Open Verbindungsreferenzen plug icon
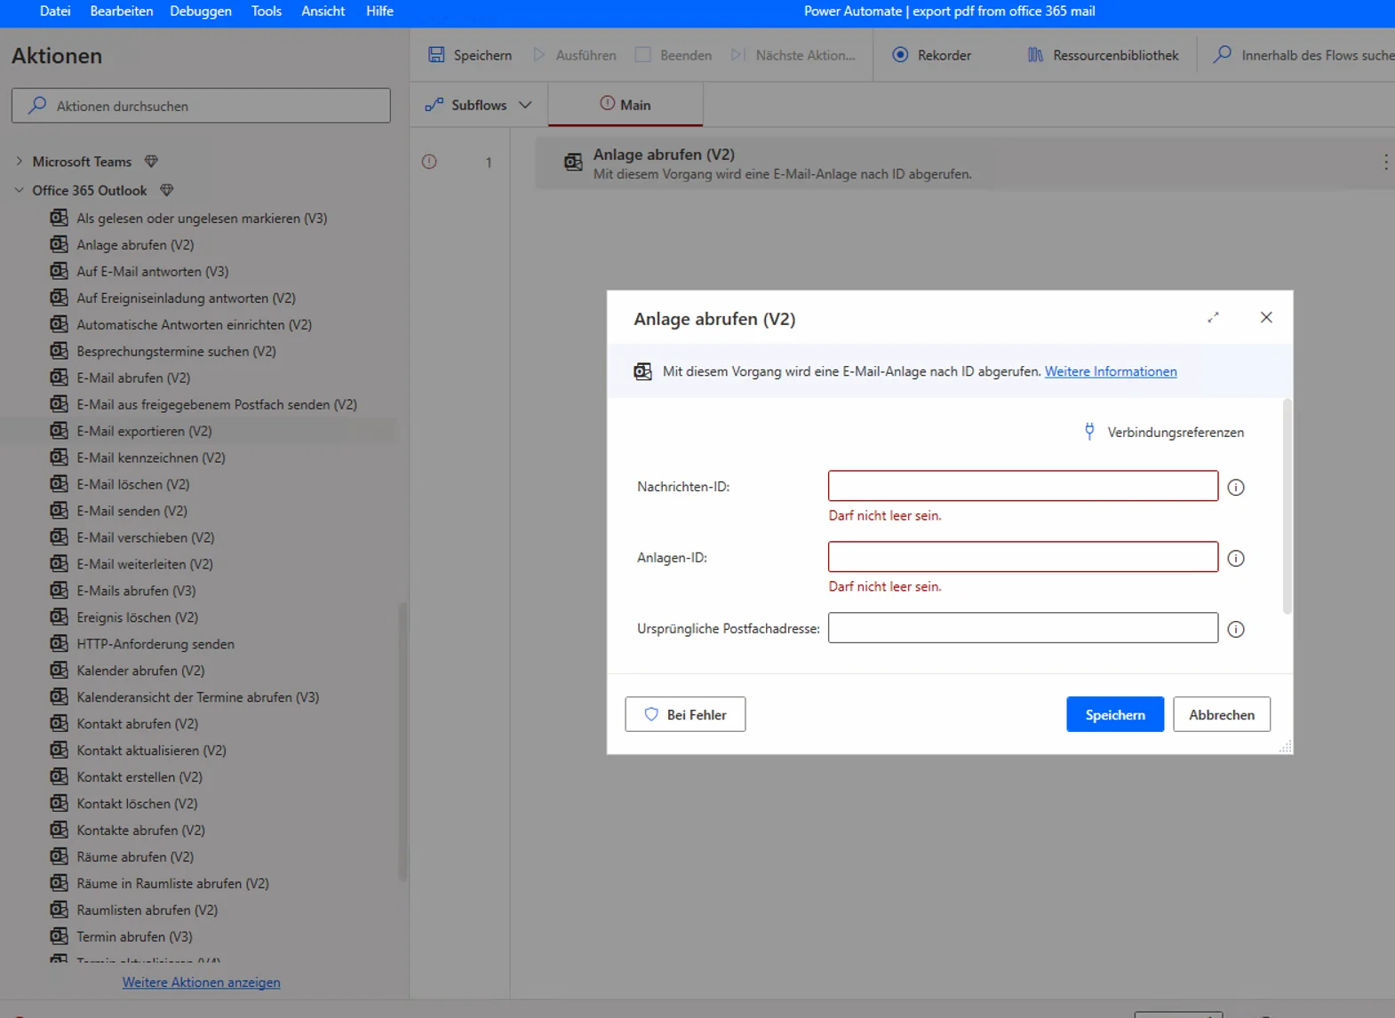 (x=1089, y=432)
